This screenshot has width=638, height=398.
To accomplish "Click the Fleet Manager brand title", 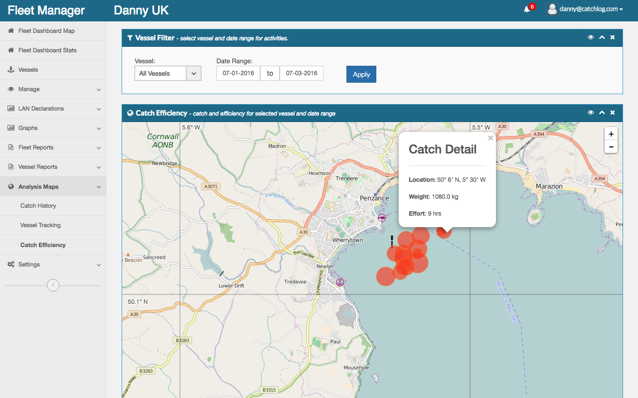I will point(46,10).
